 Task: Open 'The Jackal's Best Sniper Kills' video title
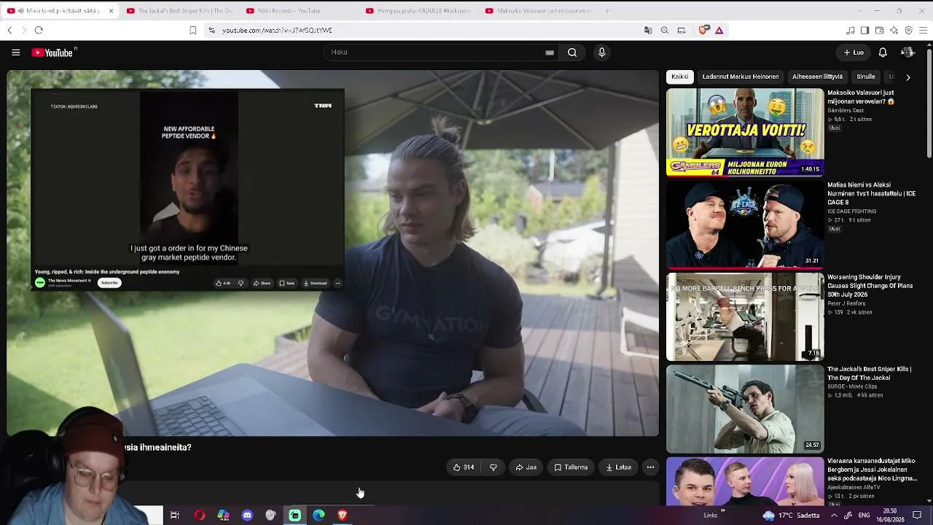[870, 373]
